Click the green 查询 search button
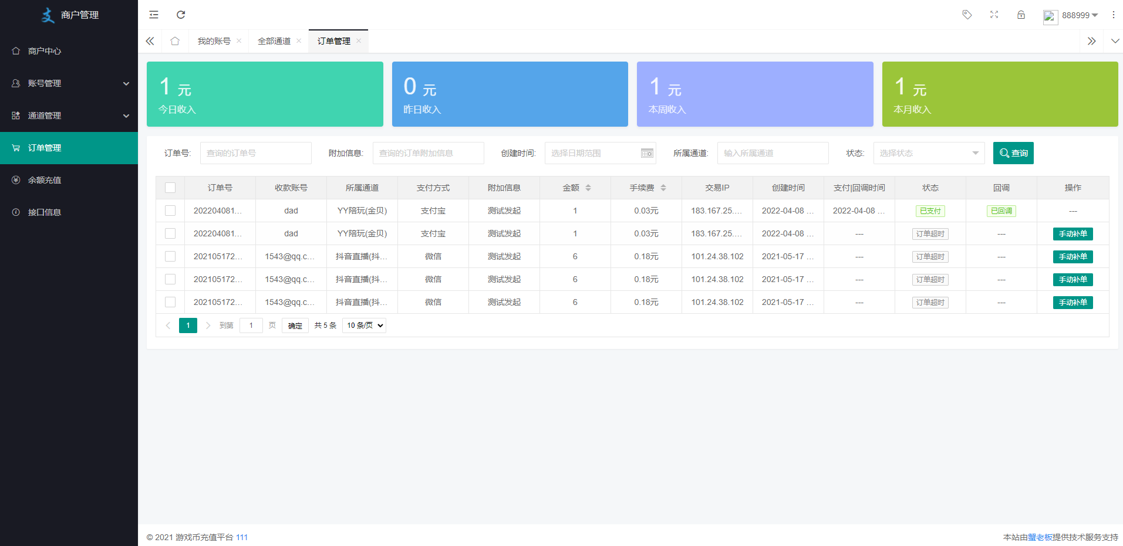This screenshot has width=1123, height=546. (1013, 153)
